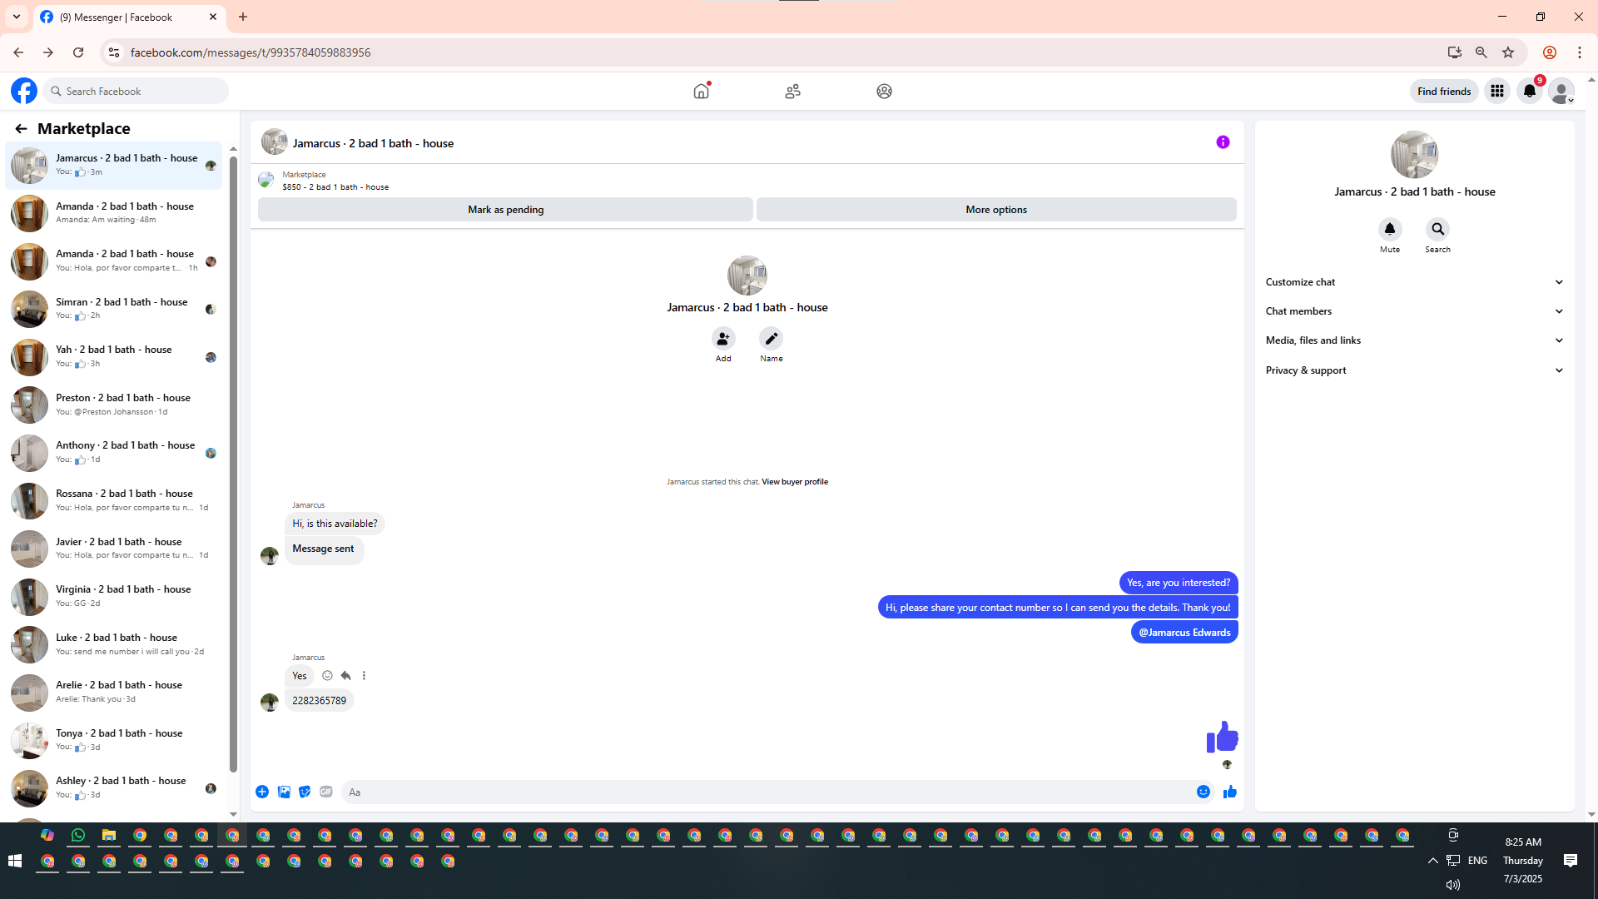Edit chat name pencil icon

771,339
